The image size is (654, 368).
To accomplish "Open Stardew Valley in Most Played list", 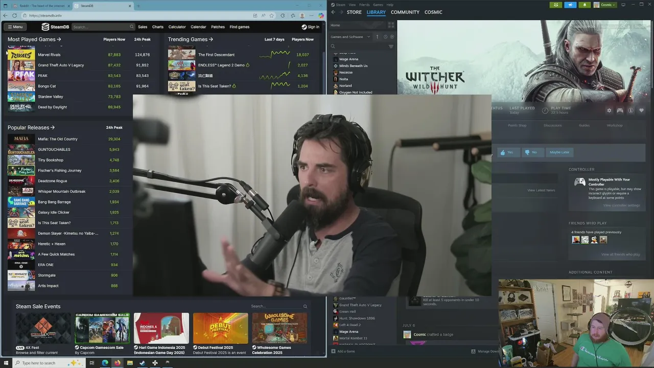I will [x=51, y=97].
